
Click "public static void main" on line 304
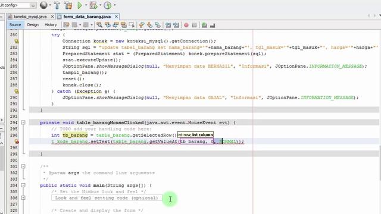[72, 185]
